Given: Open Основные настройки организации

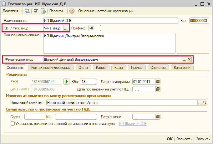Looking at the screenshot, I should point(106,11).
